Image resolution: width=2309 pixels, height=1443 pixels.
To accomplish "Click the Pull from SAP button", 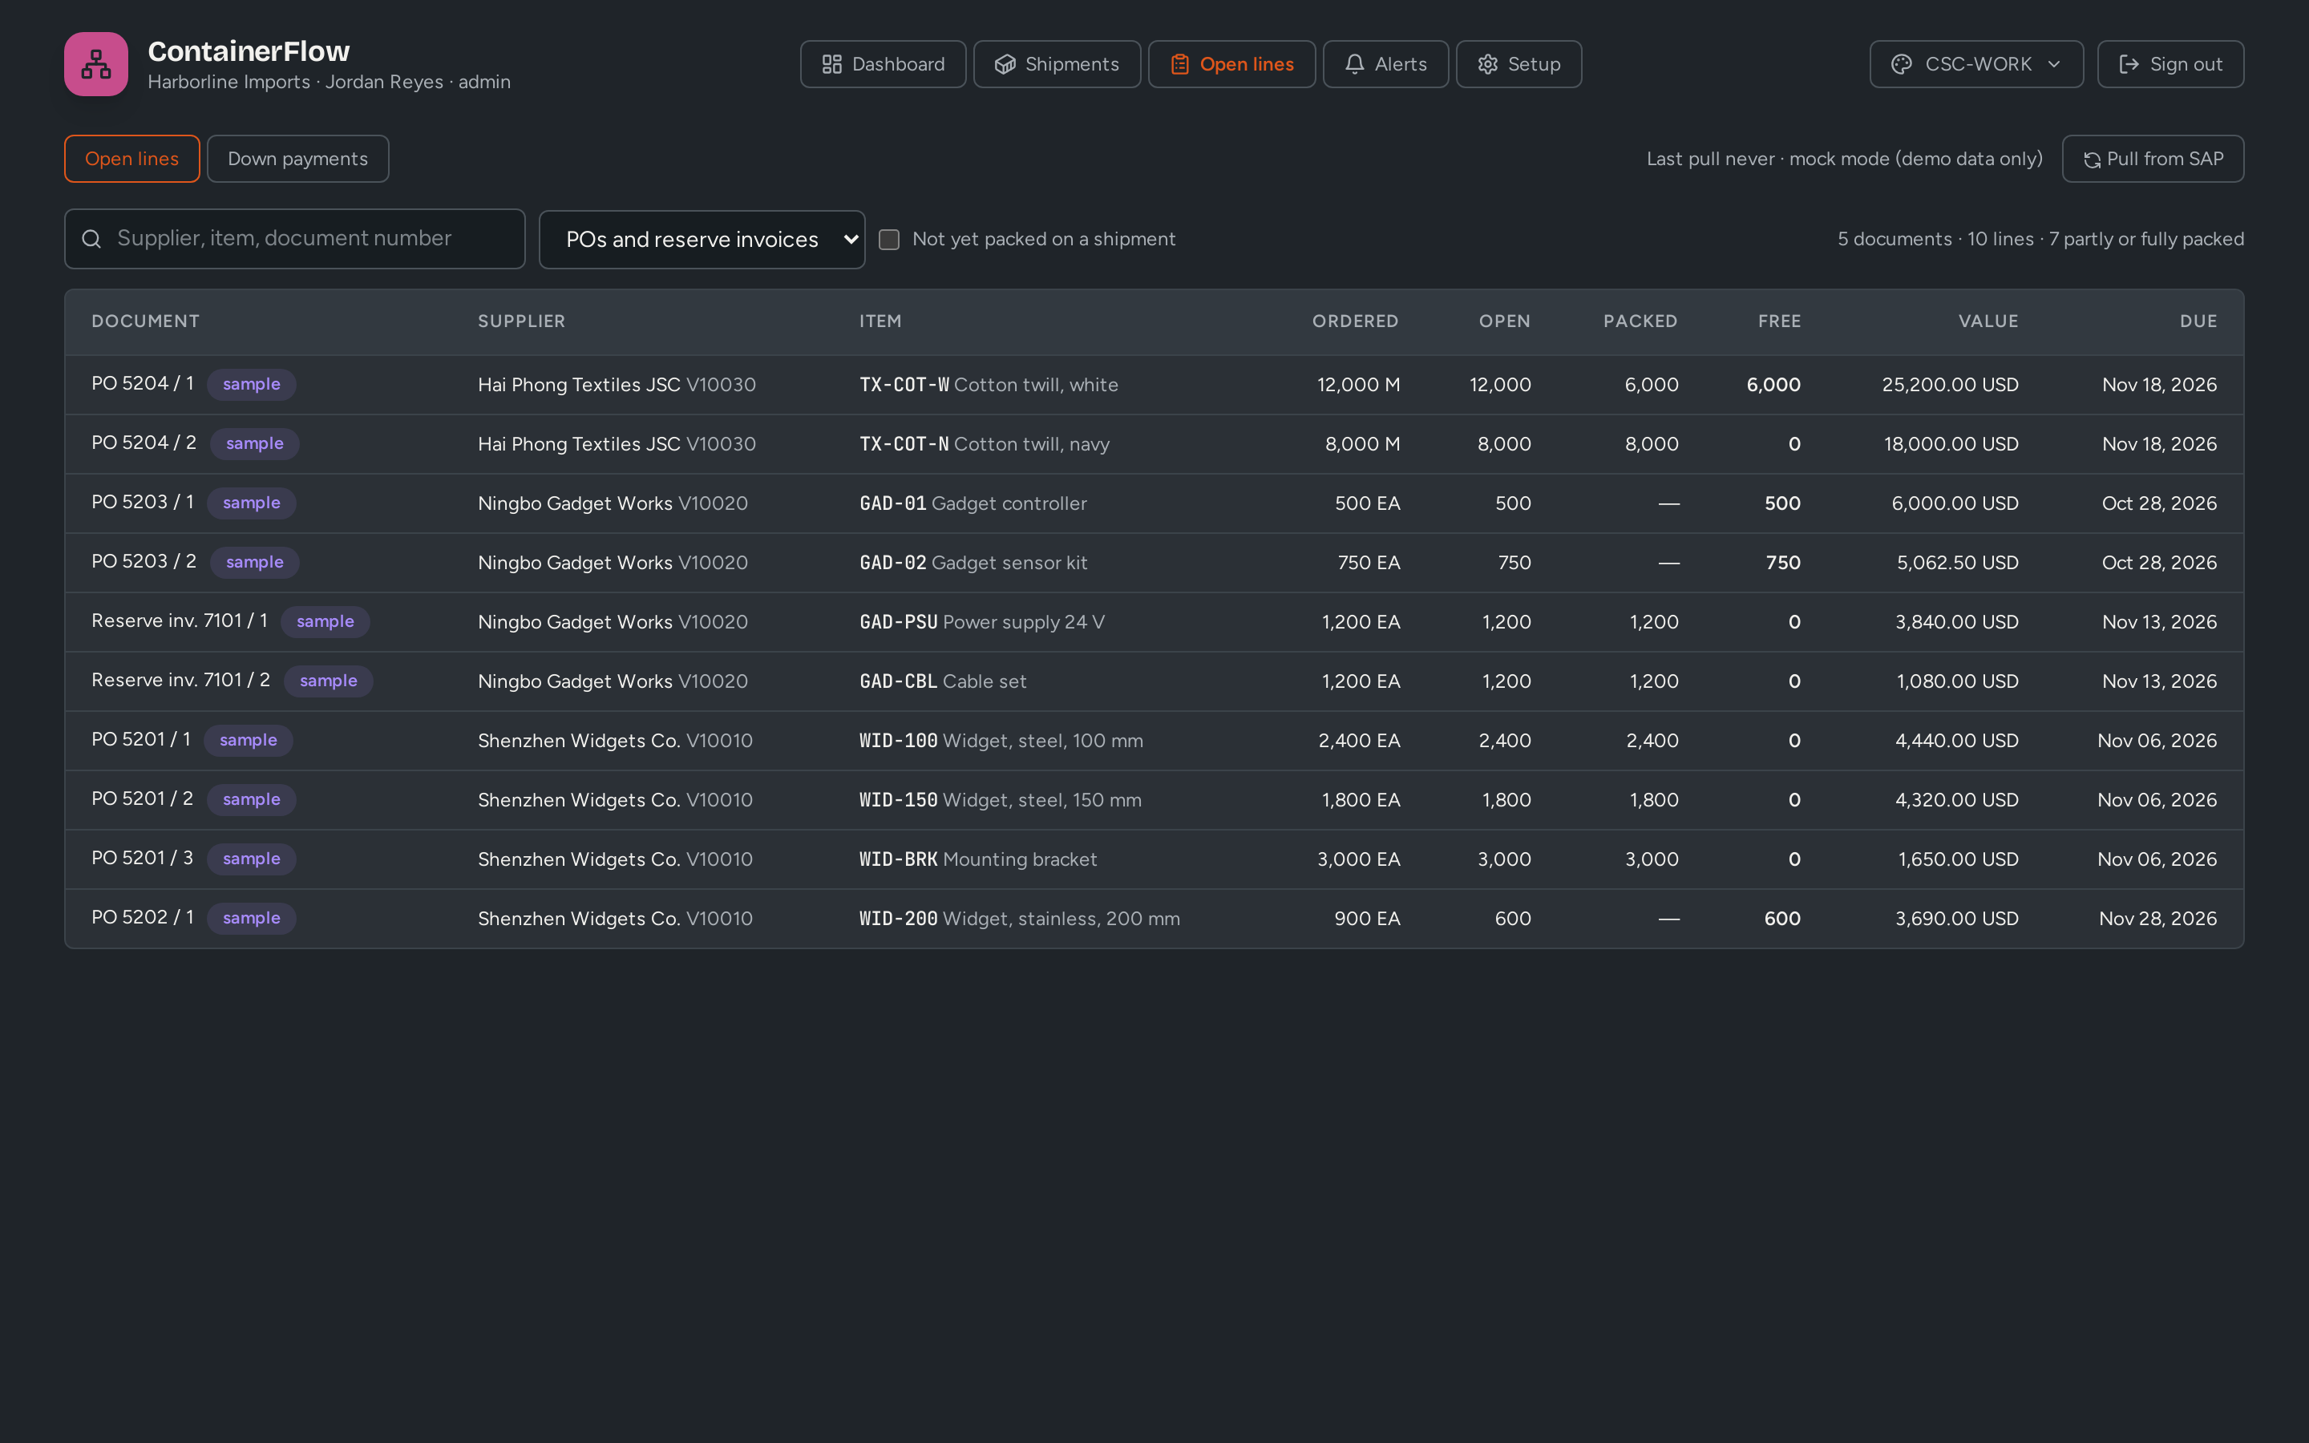I will (2153, 159).
